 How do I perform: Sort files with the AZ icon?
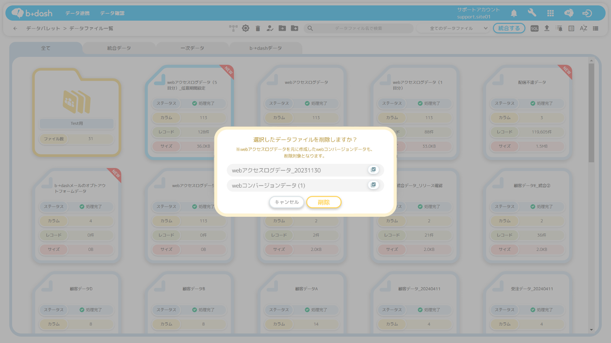583,29
